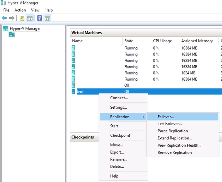Click the Forward arrow toolbar icon
The width and height of the screenshot is (222, 182).
coord(12,18)
